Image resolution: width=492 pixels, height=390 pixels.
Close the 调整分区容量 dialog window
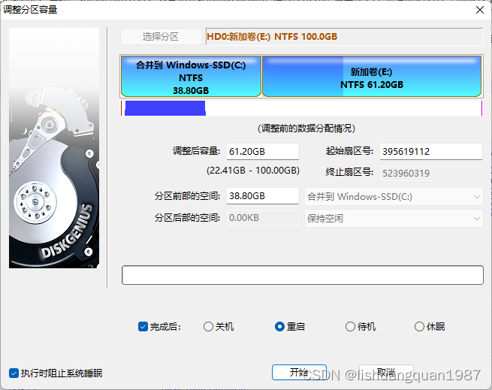pos(479,10)
